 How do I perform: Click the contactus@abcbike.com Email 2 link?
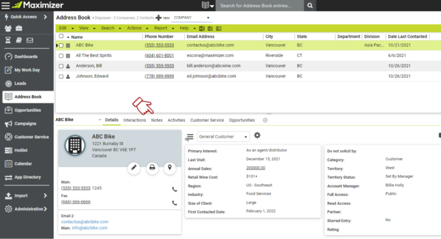pos(85,222)
